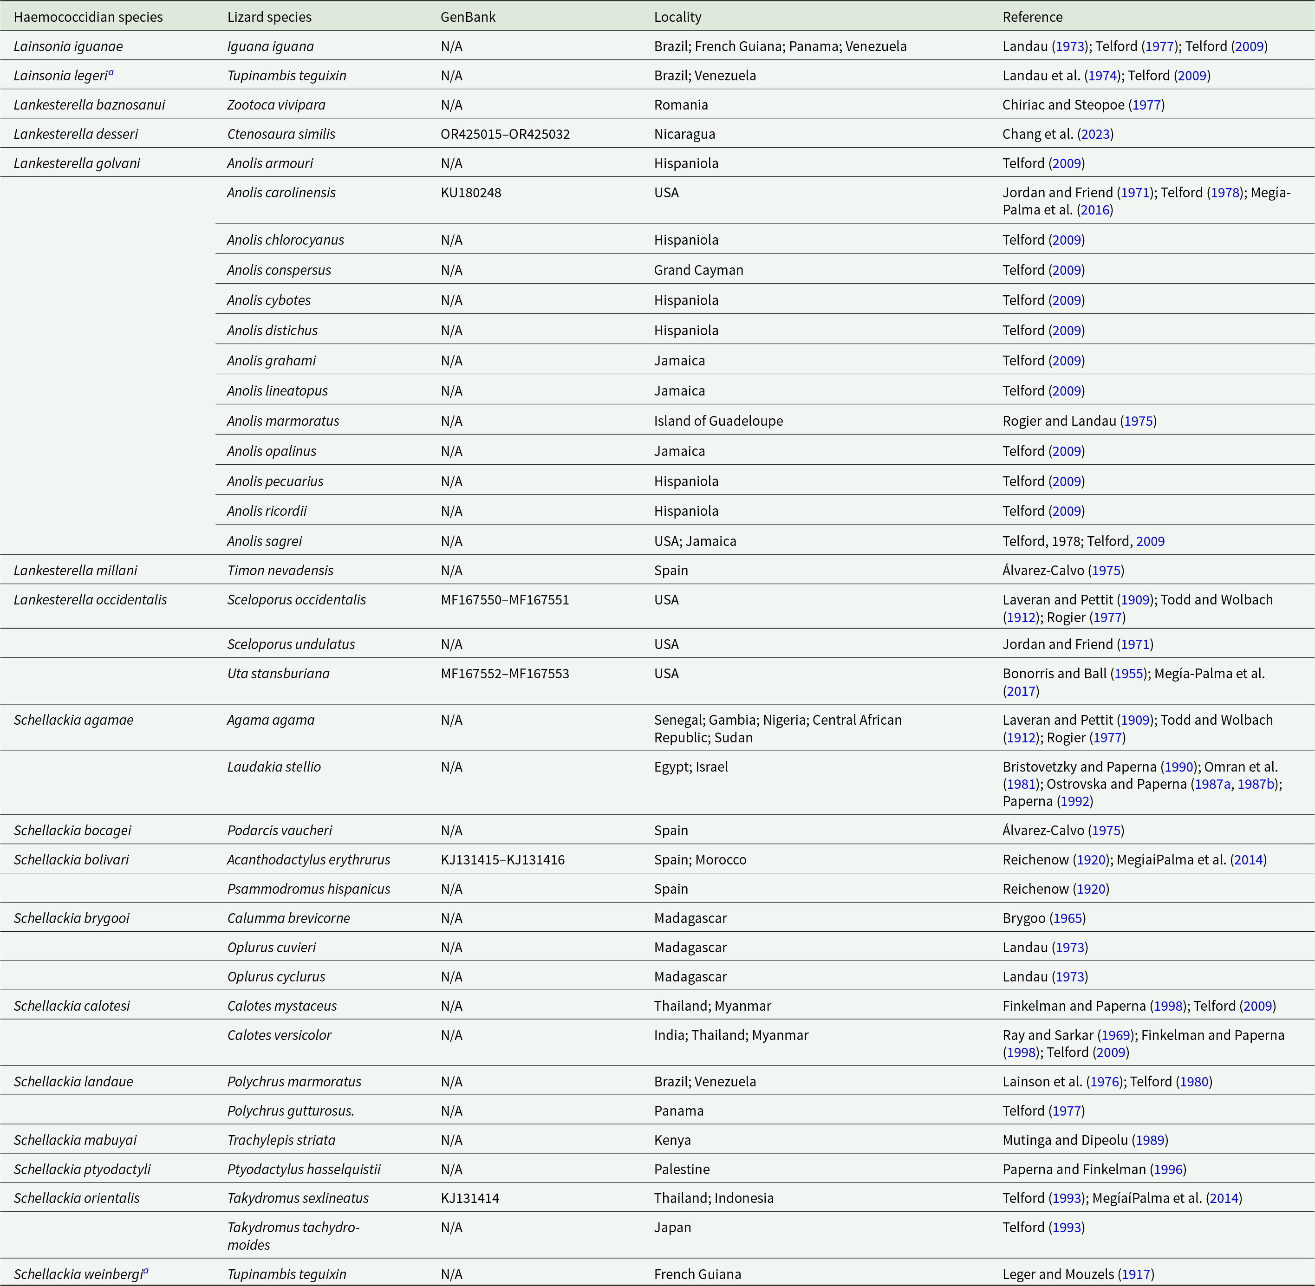The image size is (1315, 1286).
Task: Click the Megía-Palma 2016 year link
Action: tap(1095, 209)
